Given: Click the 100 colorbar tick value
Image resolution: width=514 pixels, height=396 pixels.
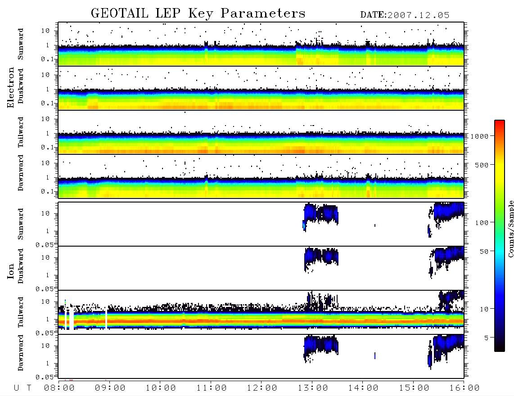Looking at the screenshot, I should click(482, 223).
